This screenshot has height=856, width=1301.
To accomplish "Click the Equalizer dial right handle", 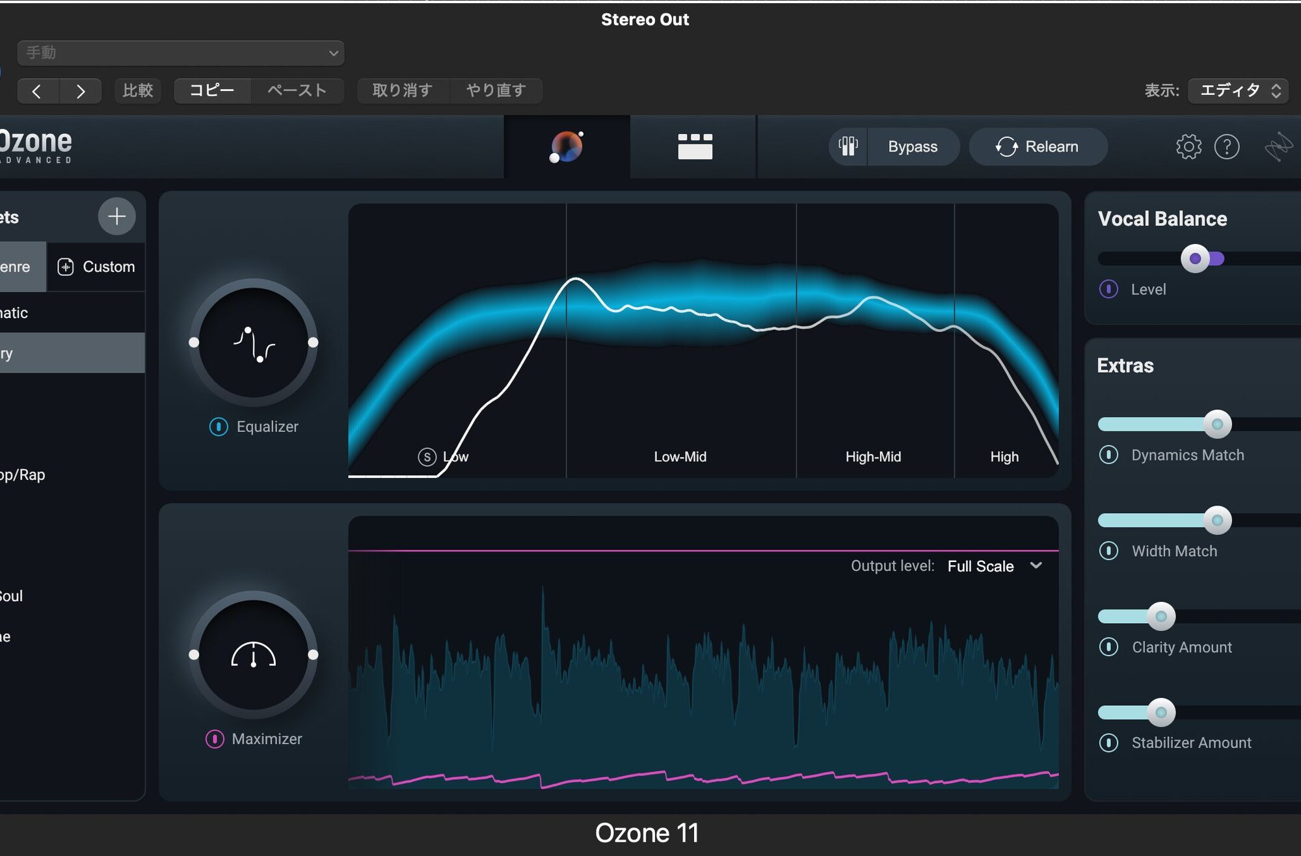I will (313, 342).
